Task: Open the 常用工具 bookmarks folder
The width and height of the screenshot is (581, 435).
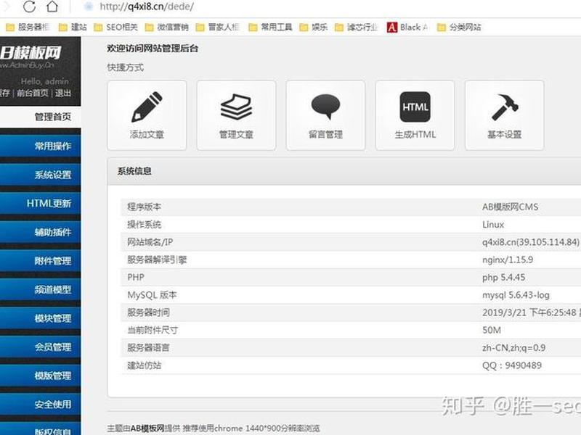Action: (x=270, y=27)
